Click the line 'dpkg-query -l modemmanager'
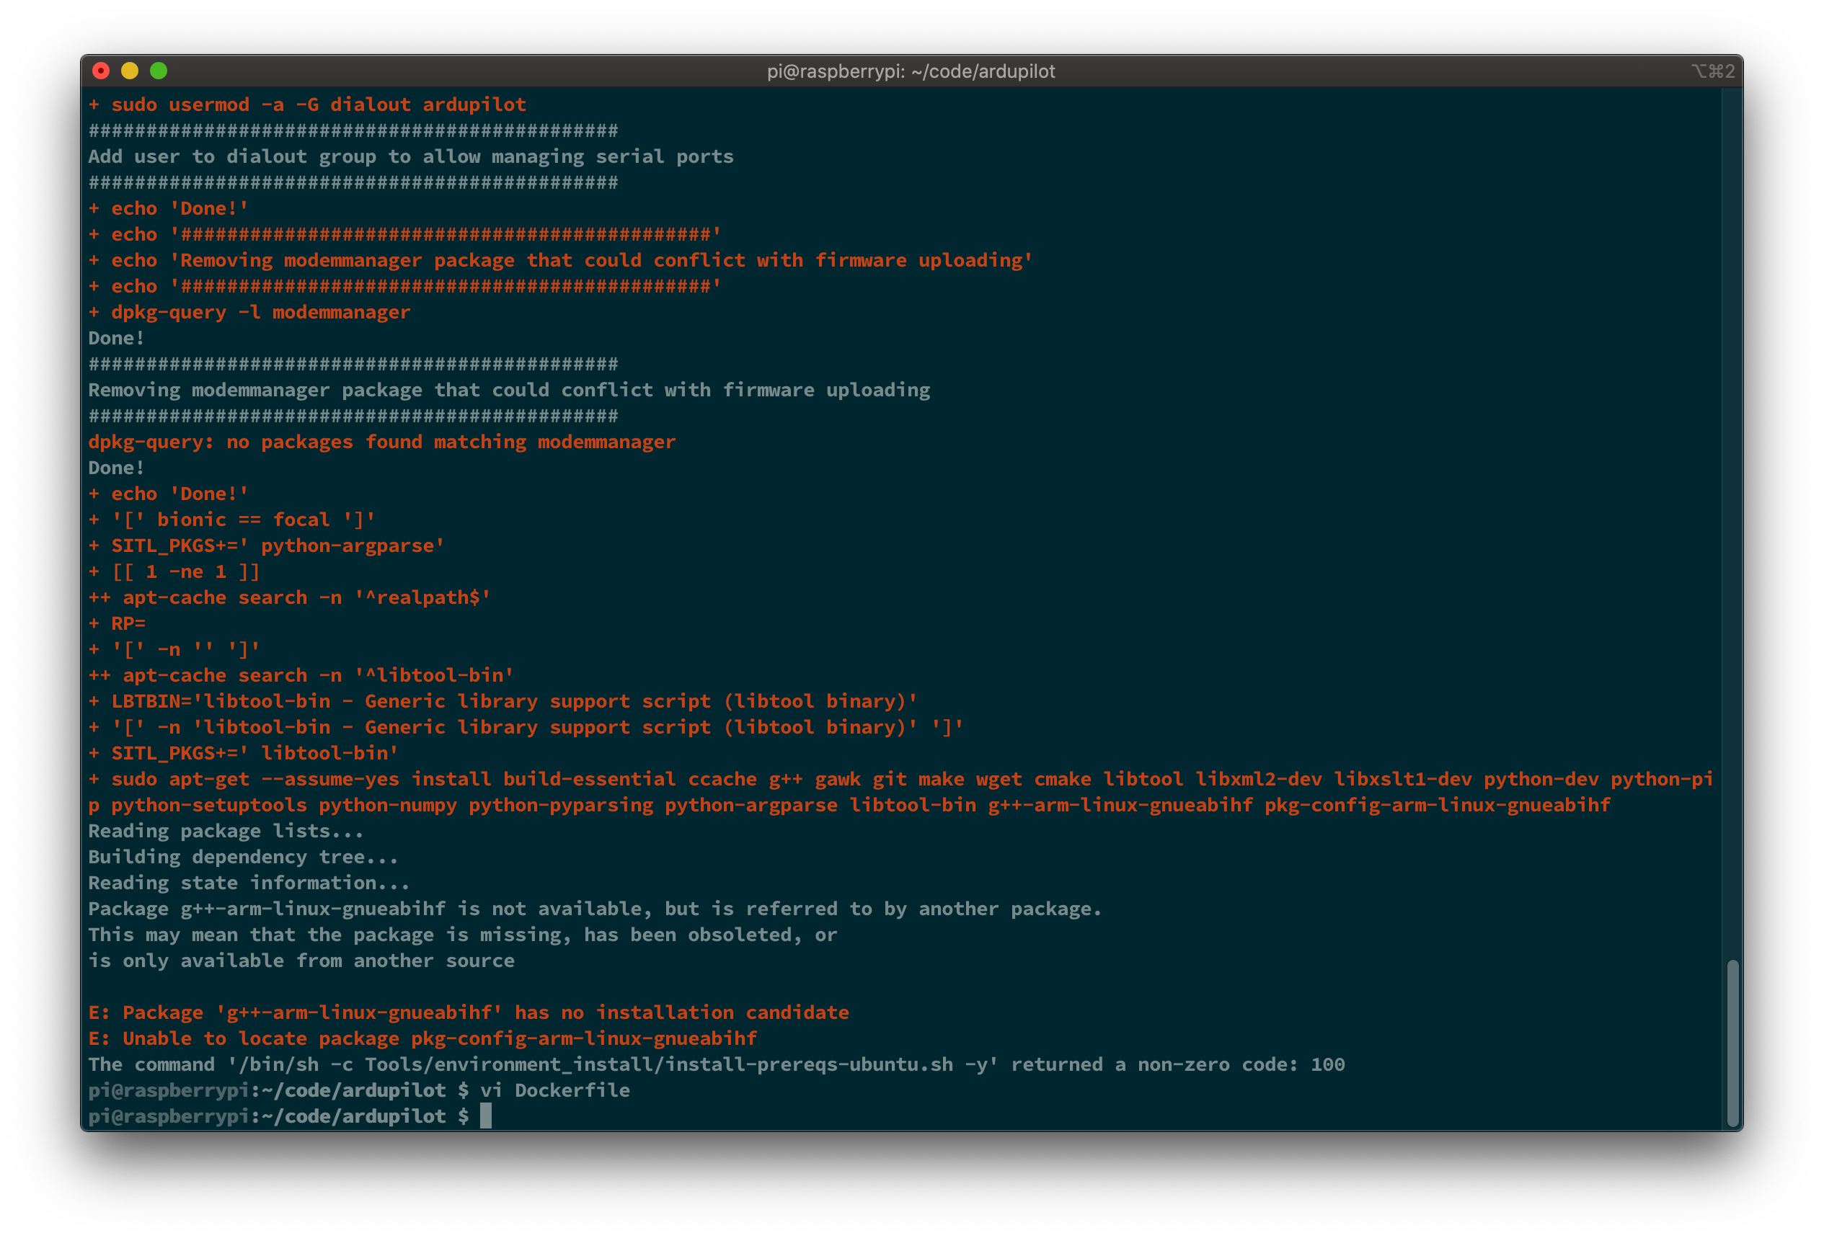This screenshot has height=1238, width=1824. click(249, 312)
